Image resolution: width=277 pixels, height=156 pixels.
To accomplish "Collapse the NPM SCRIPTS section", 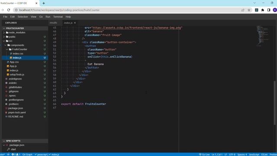I will click(x=25, y=141).
